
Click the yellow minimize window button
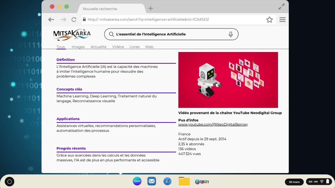click(x=59, y=7)
